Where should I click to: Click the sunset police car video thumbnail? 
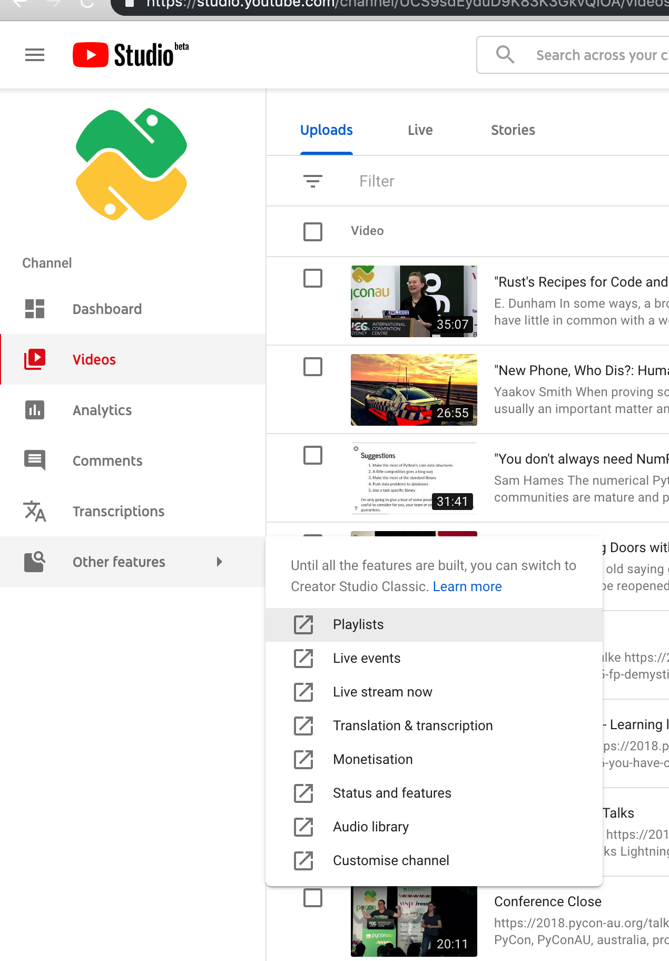coord(414,390)
